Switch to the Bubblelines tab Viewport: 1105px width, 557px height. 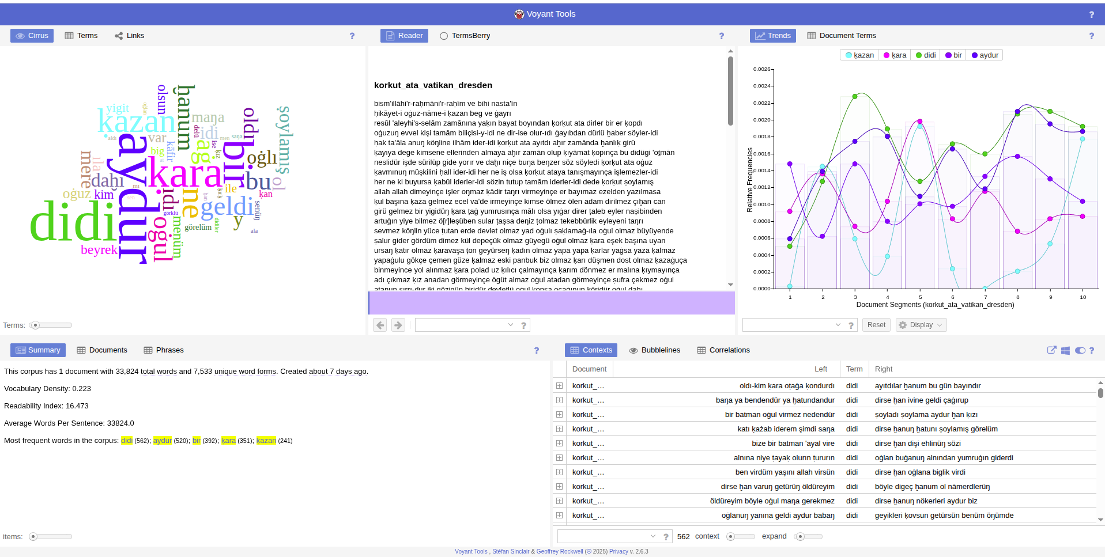point(655,350)
